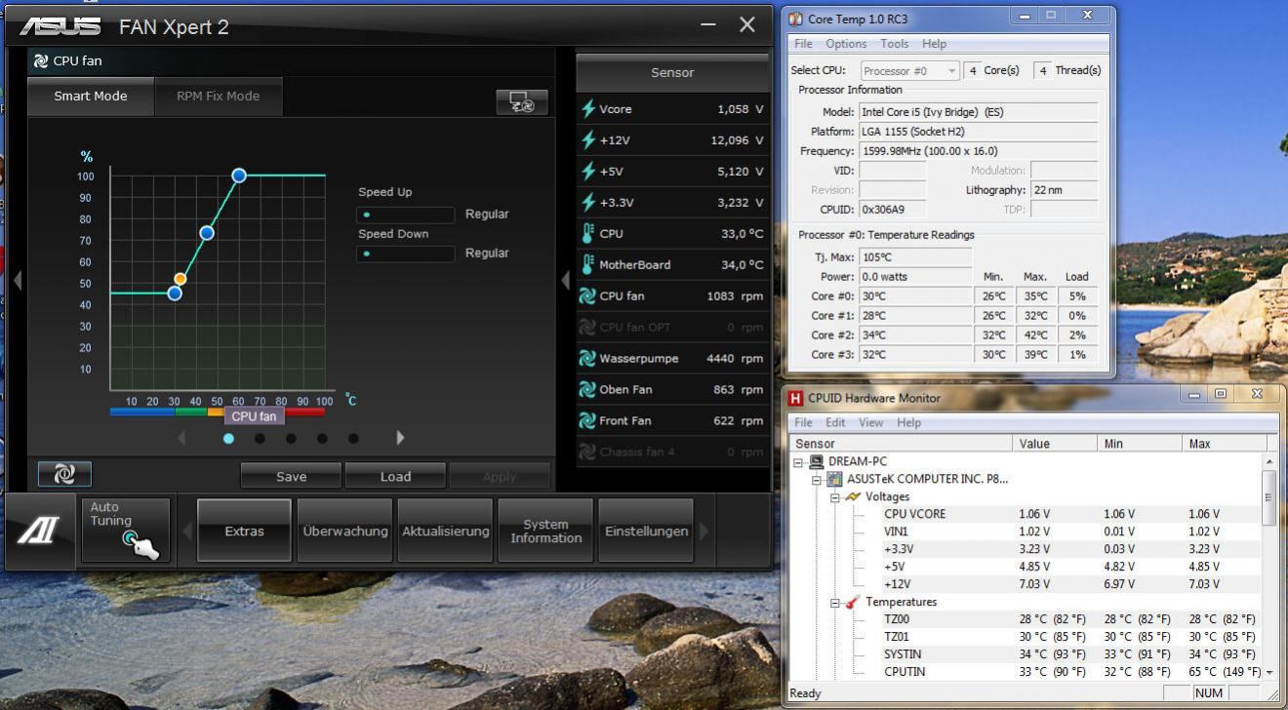Click the MotherBoard thermometer sensor icon
Viewport: 1288px width, 710px height.
point(587,264)
